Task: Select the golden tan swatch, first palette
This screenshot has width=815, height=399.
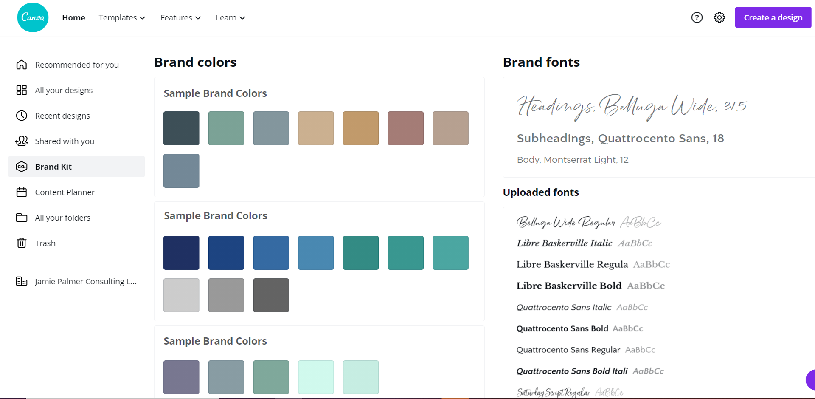Action: pos(361,128)
